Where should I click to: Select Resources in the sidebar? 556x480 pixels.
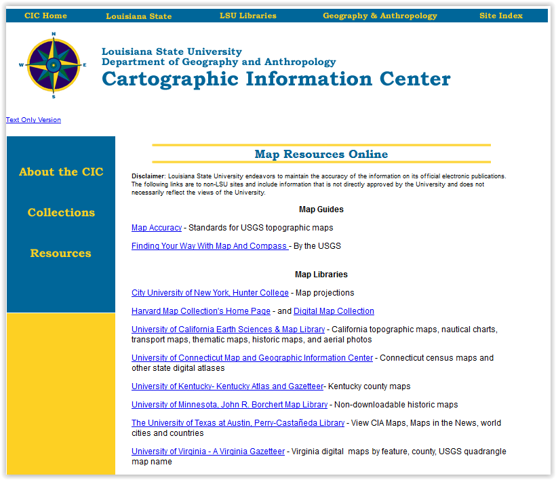click(x=60, y=253)
